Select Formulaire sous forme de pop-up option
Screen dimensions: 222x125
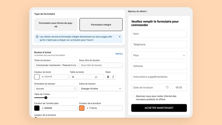(56, 24)
